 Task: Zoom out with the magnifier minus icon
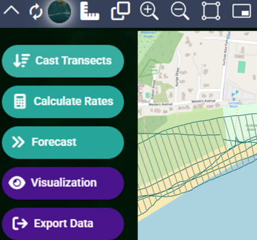point(180,11)
